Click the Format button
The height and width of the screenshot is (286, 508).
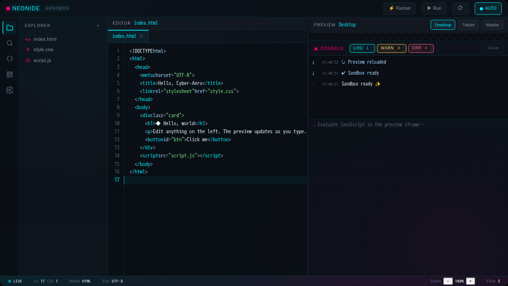(x=400, y=9)
